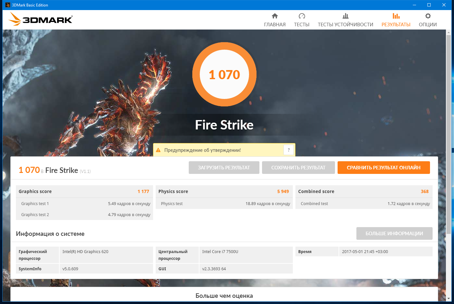The image size is (454, 304).
Task: Click СОХРАНИТЬ РЕЗУЛЬТАТ button
Action: coord(298,168)
